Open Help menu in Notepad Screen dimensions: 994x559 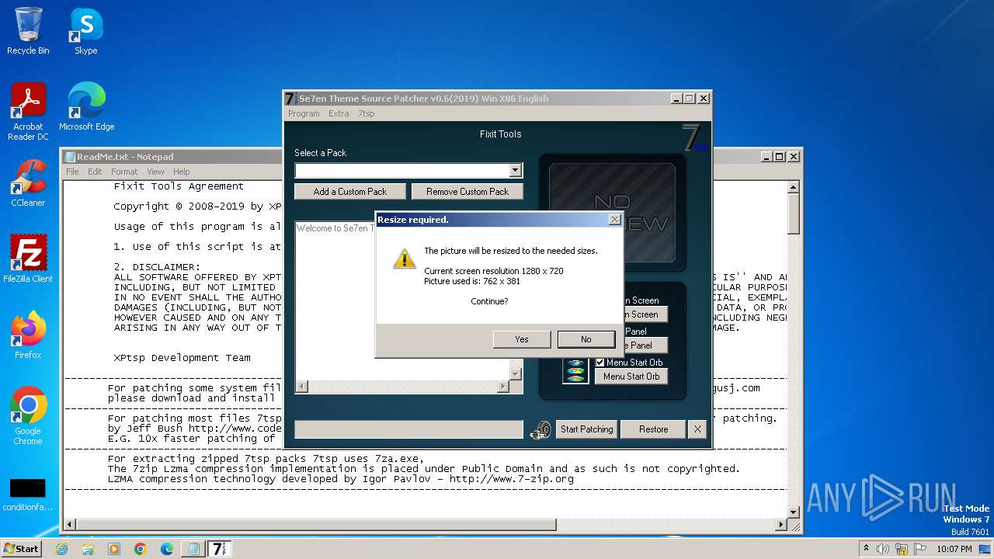tap(181, 172)
